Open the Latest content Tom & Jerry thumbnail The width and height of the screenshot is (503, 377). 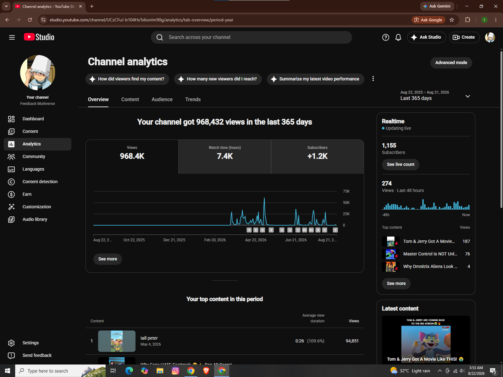[x=426, y=340]
